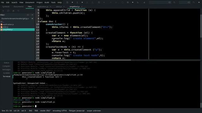The width and height of the screenshot is (202, 113).
Task: Switch to the idiot.js editor tab
Action: 59,7
